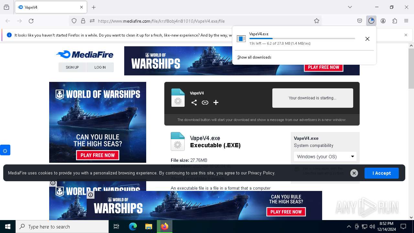Launch Microsoft Edge from taskbar
The width and height of the screenshot is (414, 233).
coord(133,227)
